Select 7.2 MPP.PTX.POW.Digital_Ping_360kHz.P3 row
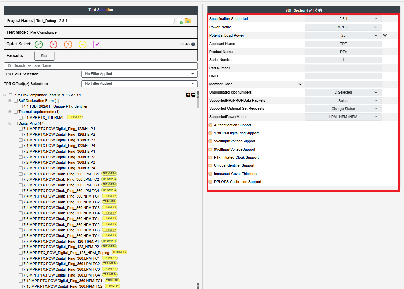404x289 pixels. (x=57, y=163)
